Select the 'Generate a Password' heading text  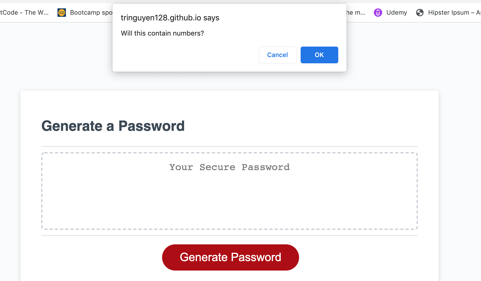(113, 126)
